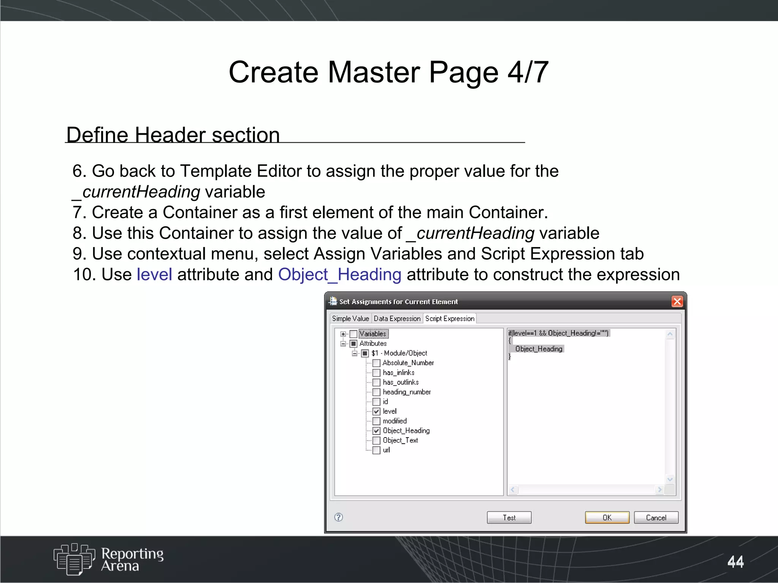The width and height of the screenshot is (778, 583).
Task: Expand the Variables tree node
Action: click(343, 334)
